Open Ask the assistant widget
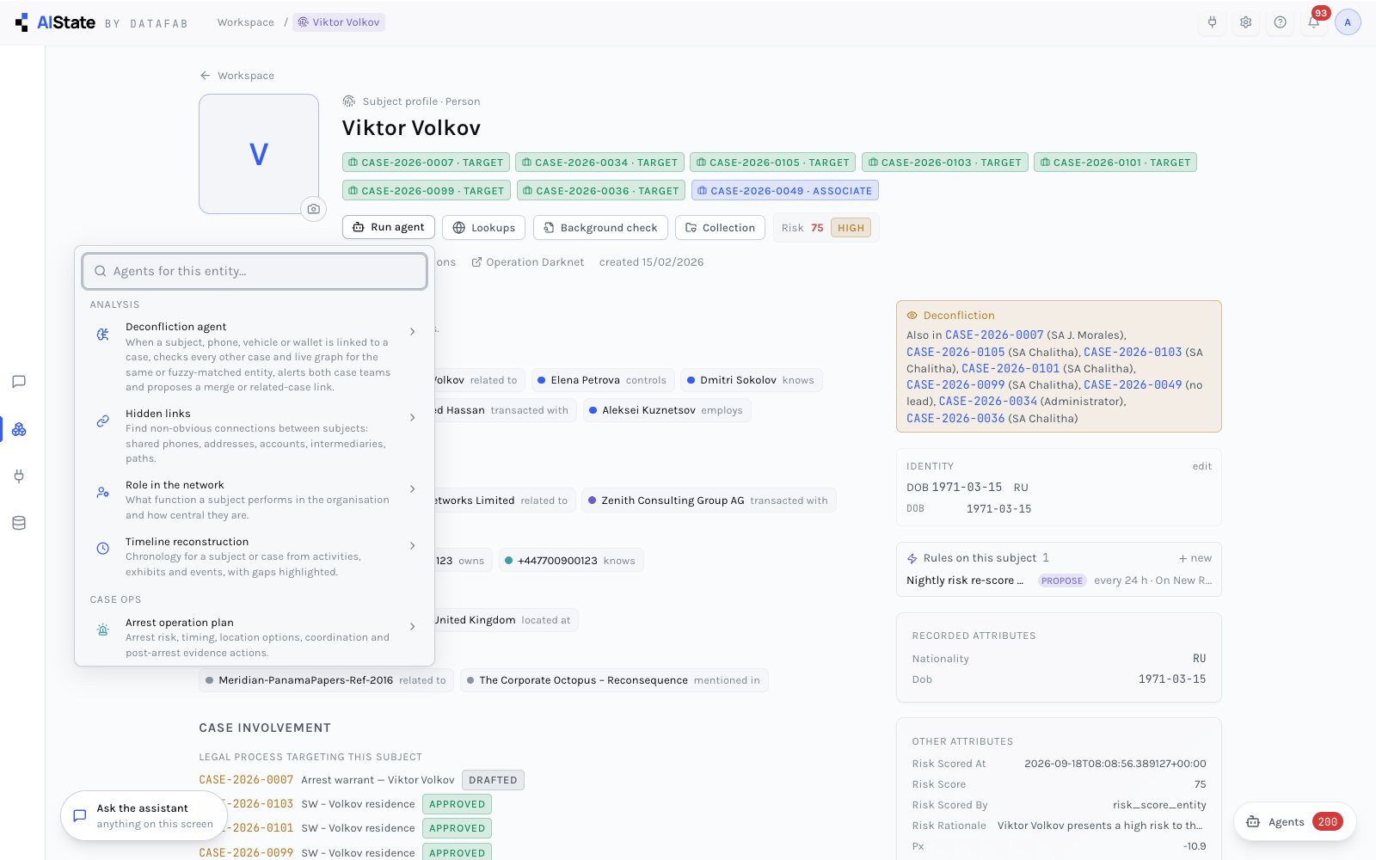The image size is (1376, 860). (x=143, y=816)
